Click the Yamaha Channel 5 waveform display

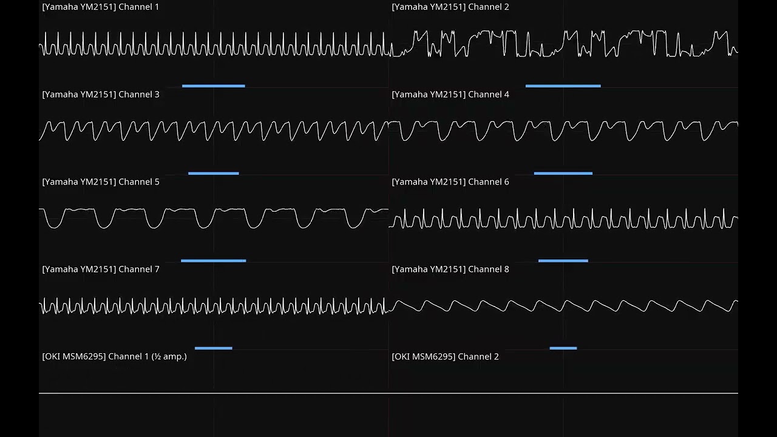[x=214, y=218]
